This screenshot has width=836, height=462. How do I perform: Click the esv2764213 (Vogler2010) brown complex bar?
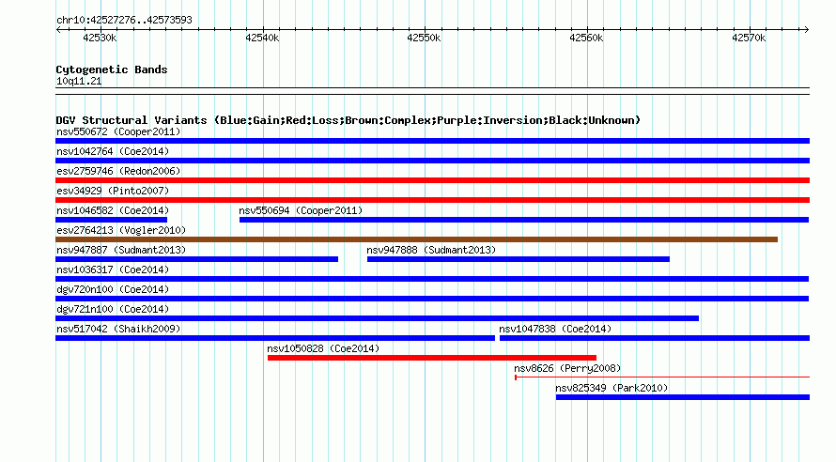pos(416,239)
